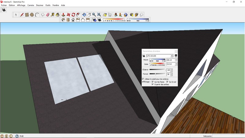This screenshot has width=245, height=138.
Task: Select the pink Eraser tool
Action: 48,15
